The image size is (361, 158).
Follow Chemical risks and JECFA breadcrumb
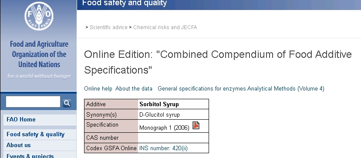tap(165, 27)
